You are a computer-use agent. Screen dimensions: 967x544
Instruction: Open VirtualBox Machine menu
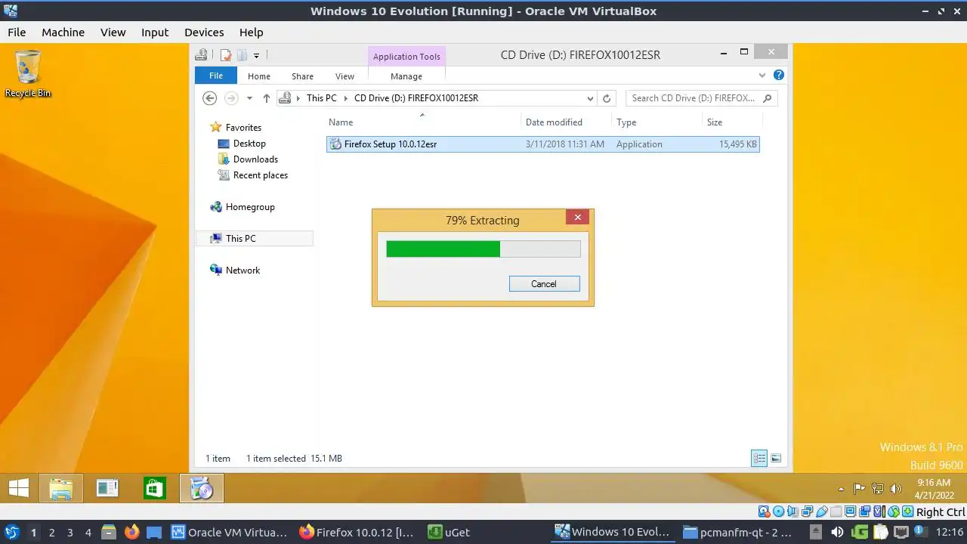[63, 32]
